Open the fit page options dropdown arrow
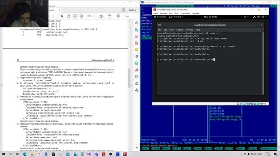The width and height of the screenshot is (280, 157). click(x=104, y=16)
